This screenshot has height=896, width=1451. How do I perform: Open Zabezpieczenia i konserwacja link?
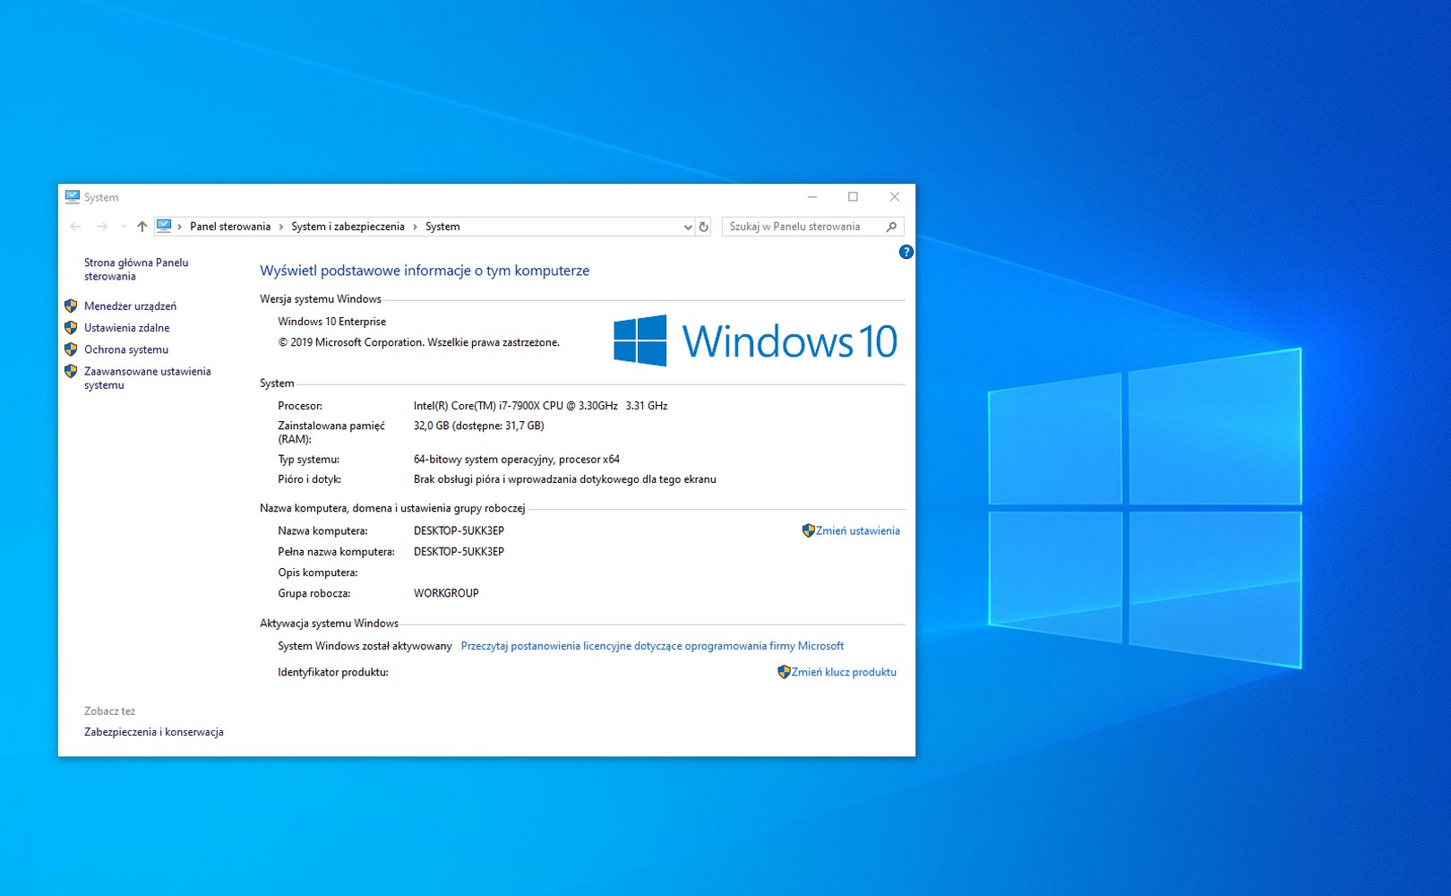(154, 732)
